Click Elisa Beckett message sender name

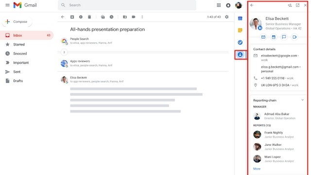point(78,78)
